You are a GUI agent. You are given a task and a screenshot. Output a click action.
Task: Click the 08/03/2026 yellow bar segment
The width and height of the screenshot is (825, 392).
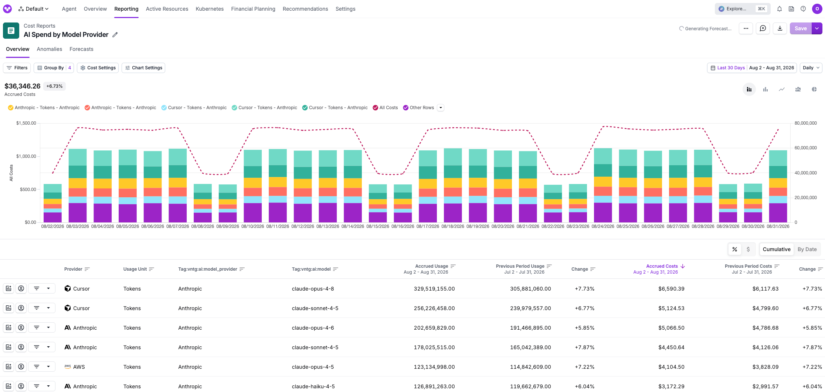(78, 183)
